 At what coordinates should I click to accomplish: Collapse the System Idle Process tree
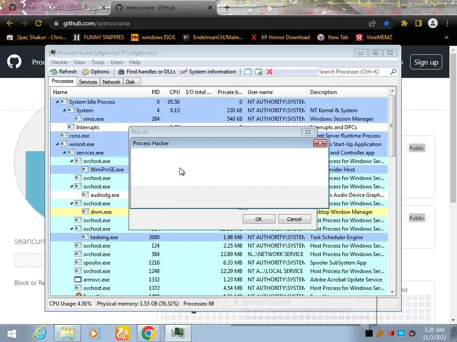(x=57, y=102)
